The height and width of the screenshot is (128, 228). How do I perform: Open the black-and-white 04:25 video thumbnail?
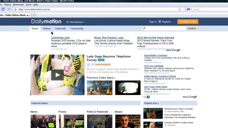tap(128, 88)
